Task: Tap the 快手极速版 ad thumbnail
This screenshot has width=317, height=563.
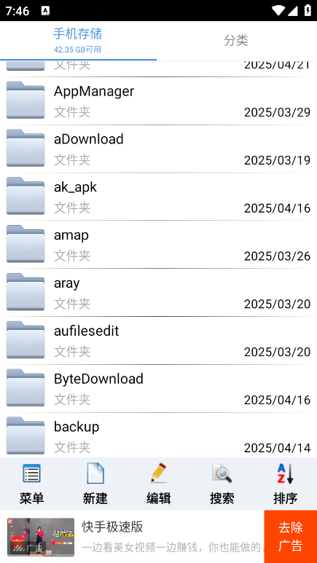Action: [41, 537]
